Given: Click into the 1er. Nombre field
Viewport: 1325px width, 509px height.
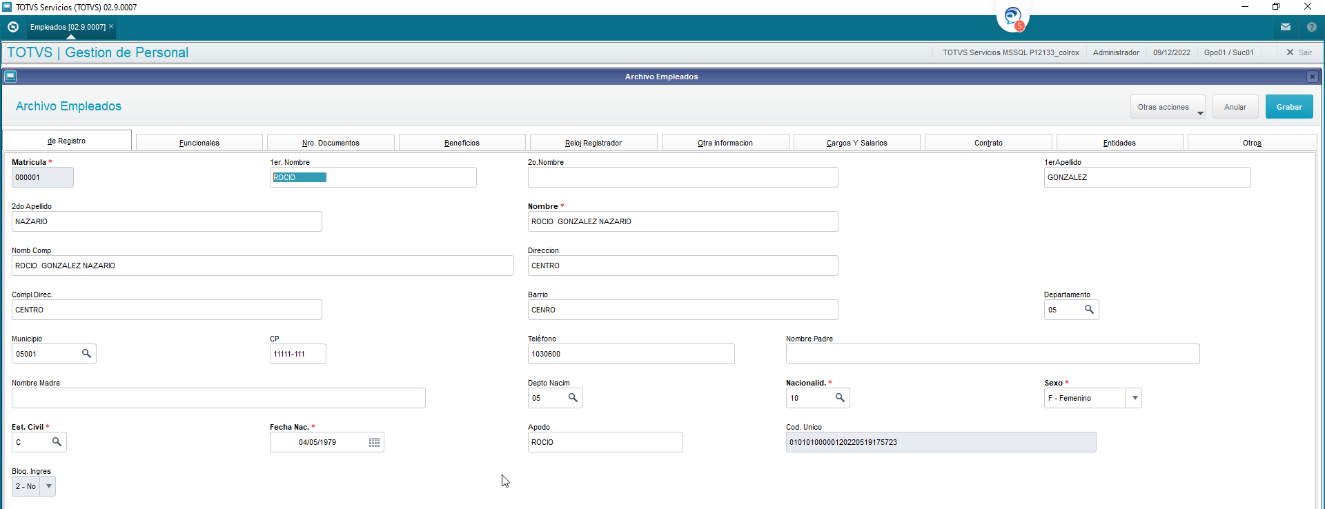Looking at the screenshot, I should (373, 177).
